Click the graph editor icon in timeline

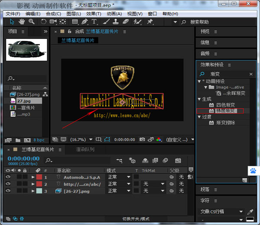(178, 161)
